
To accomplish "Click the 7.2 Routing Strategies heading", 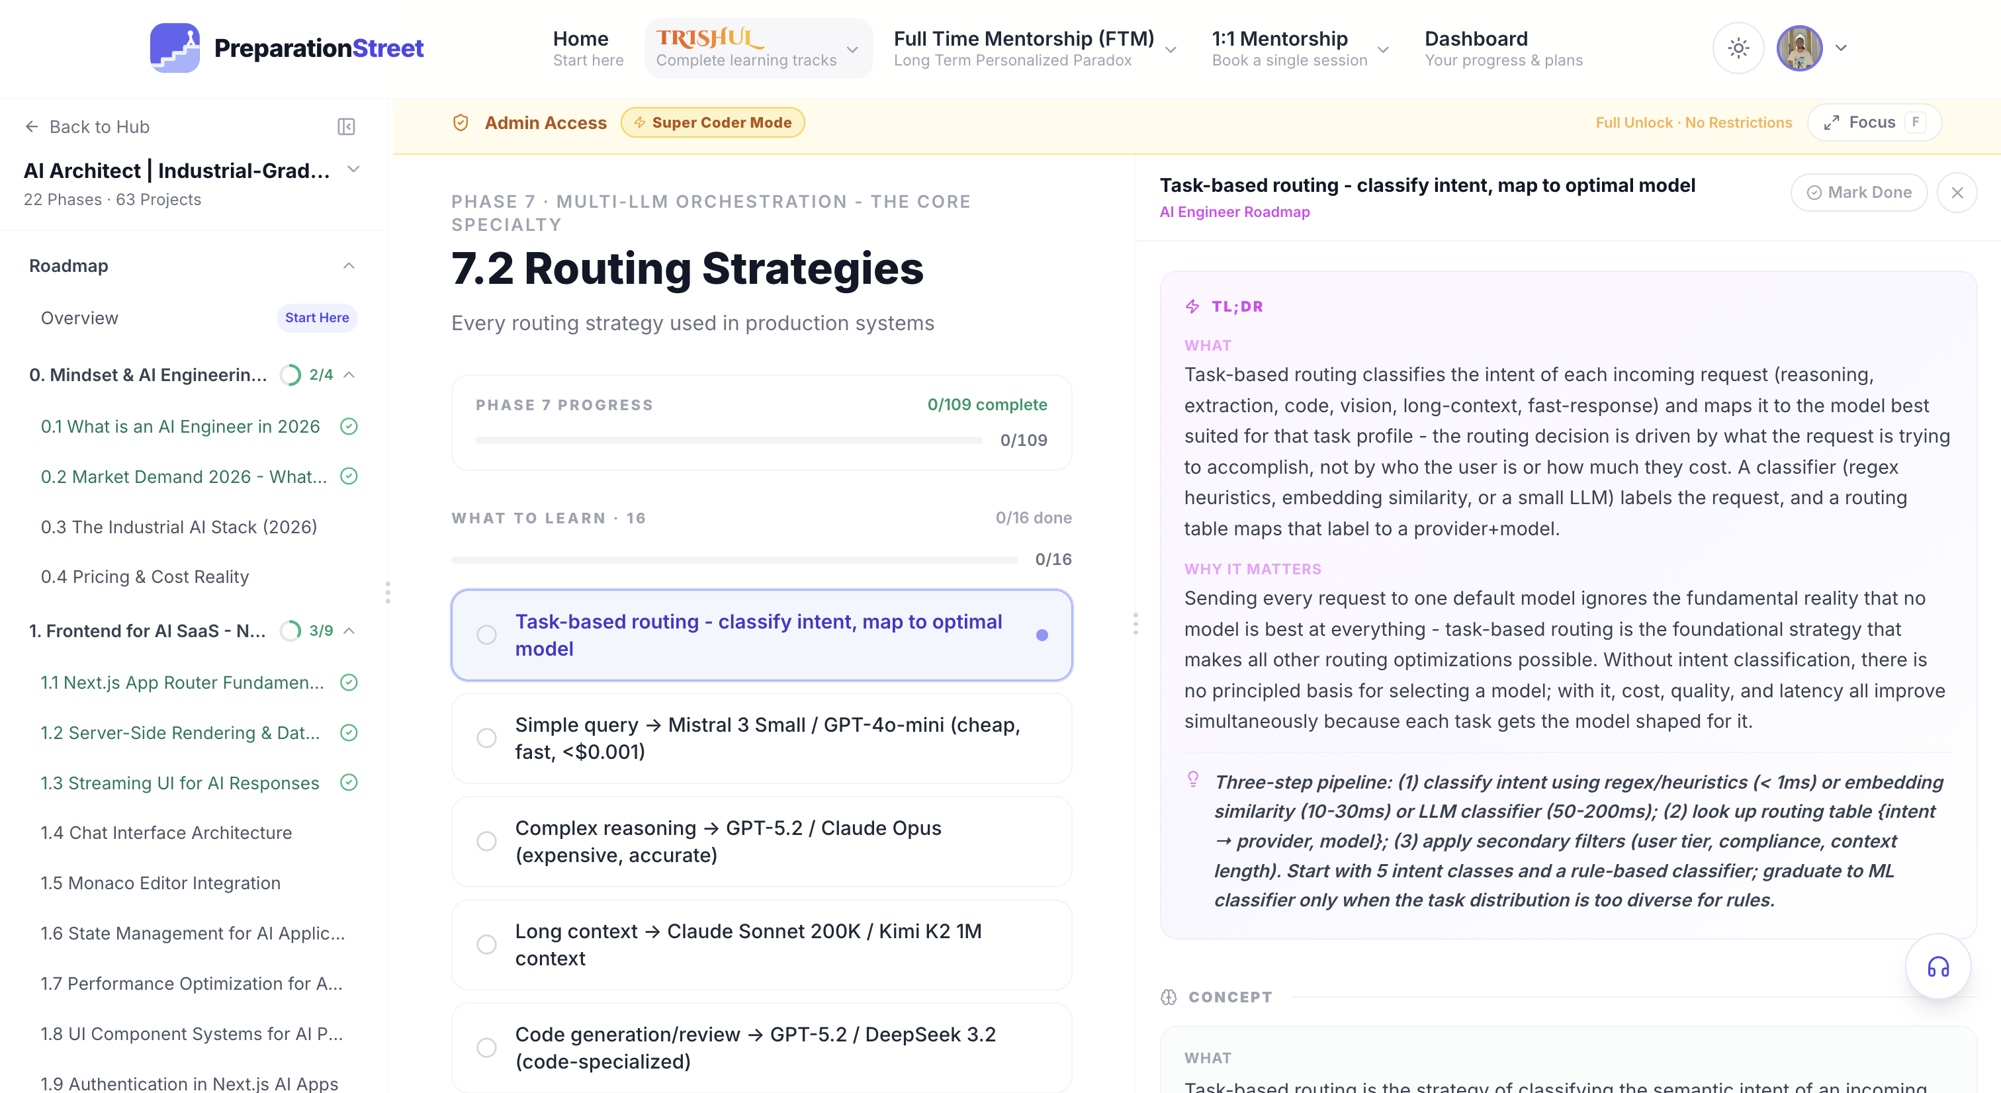I will [x=688, y=269].
